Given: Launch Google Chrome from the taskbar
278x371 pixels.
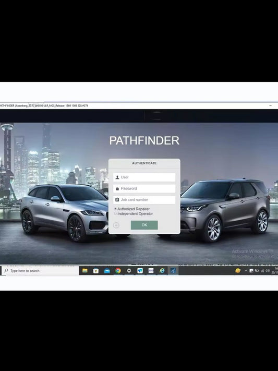Looking at the screenshot, I should (x=118, y=270).
